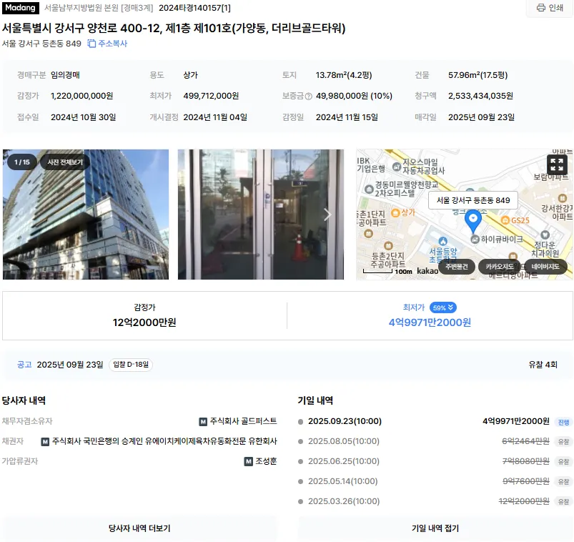The image size is (574, 542).
Task: Click the 2025.06.25(10:00) schedule entry
Action: [344, 461]
